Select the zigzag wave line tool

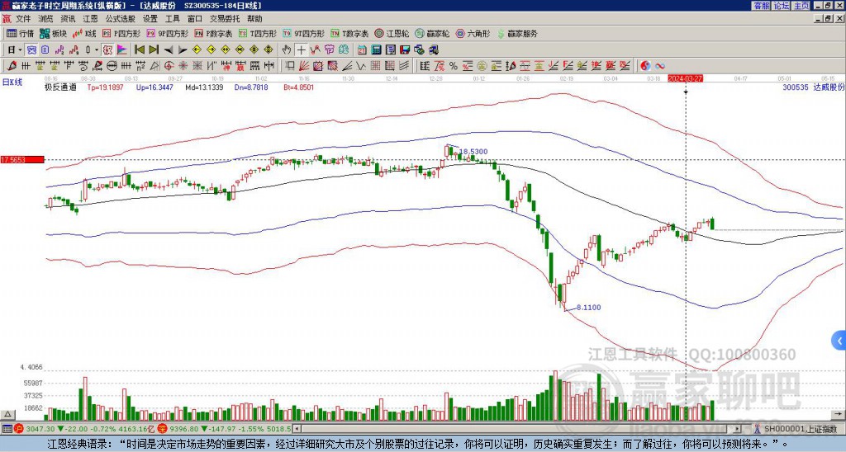click(361, 66)
